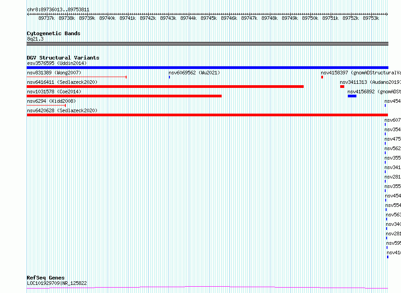Select the thin red nsv831389 variant line

[x=77, y=77]
